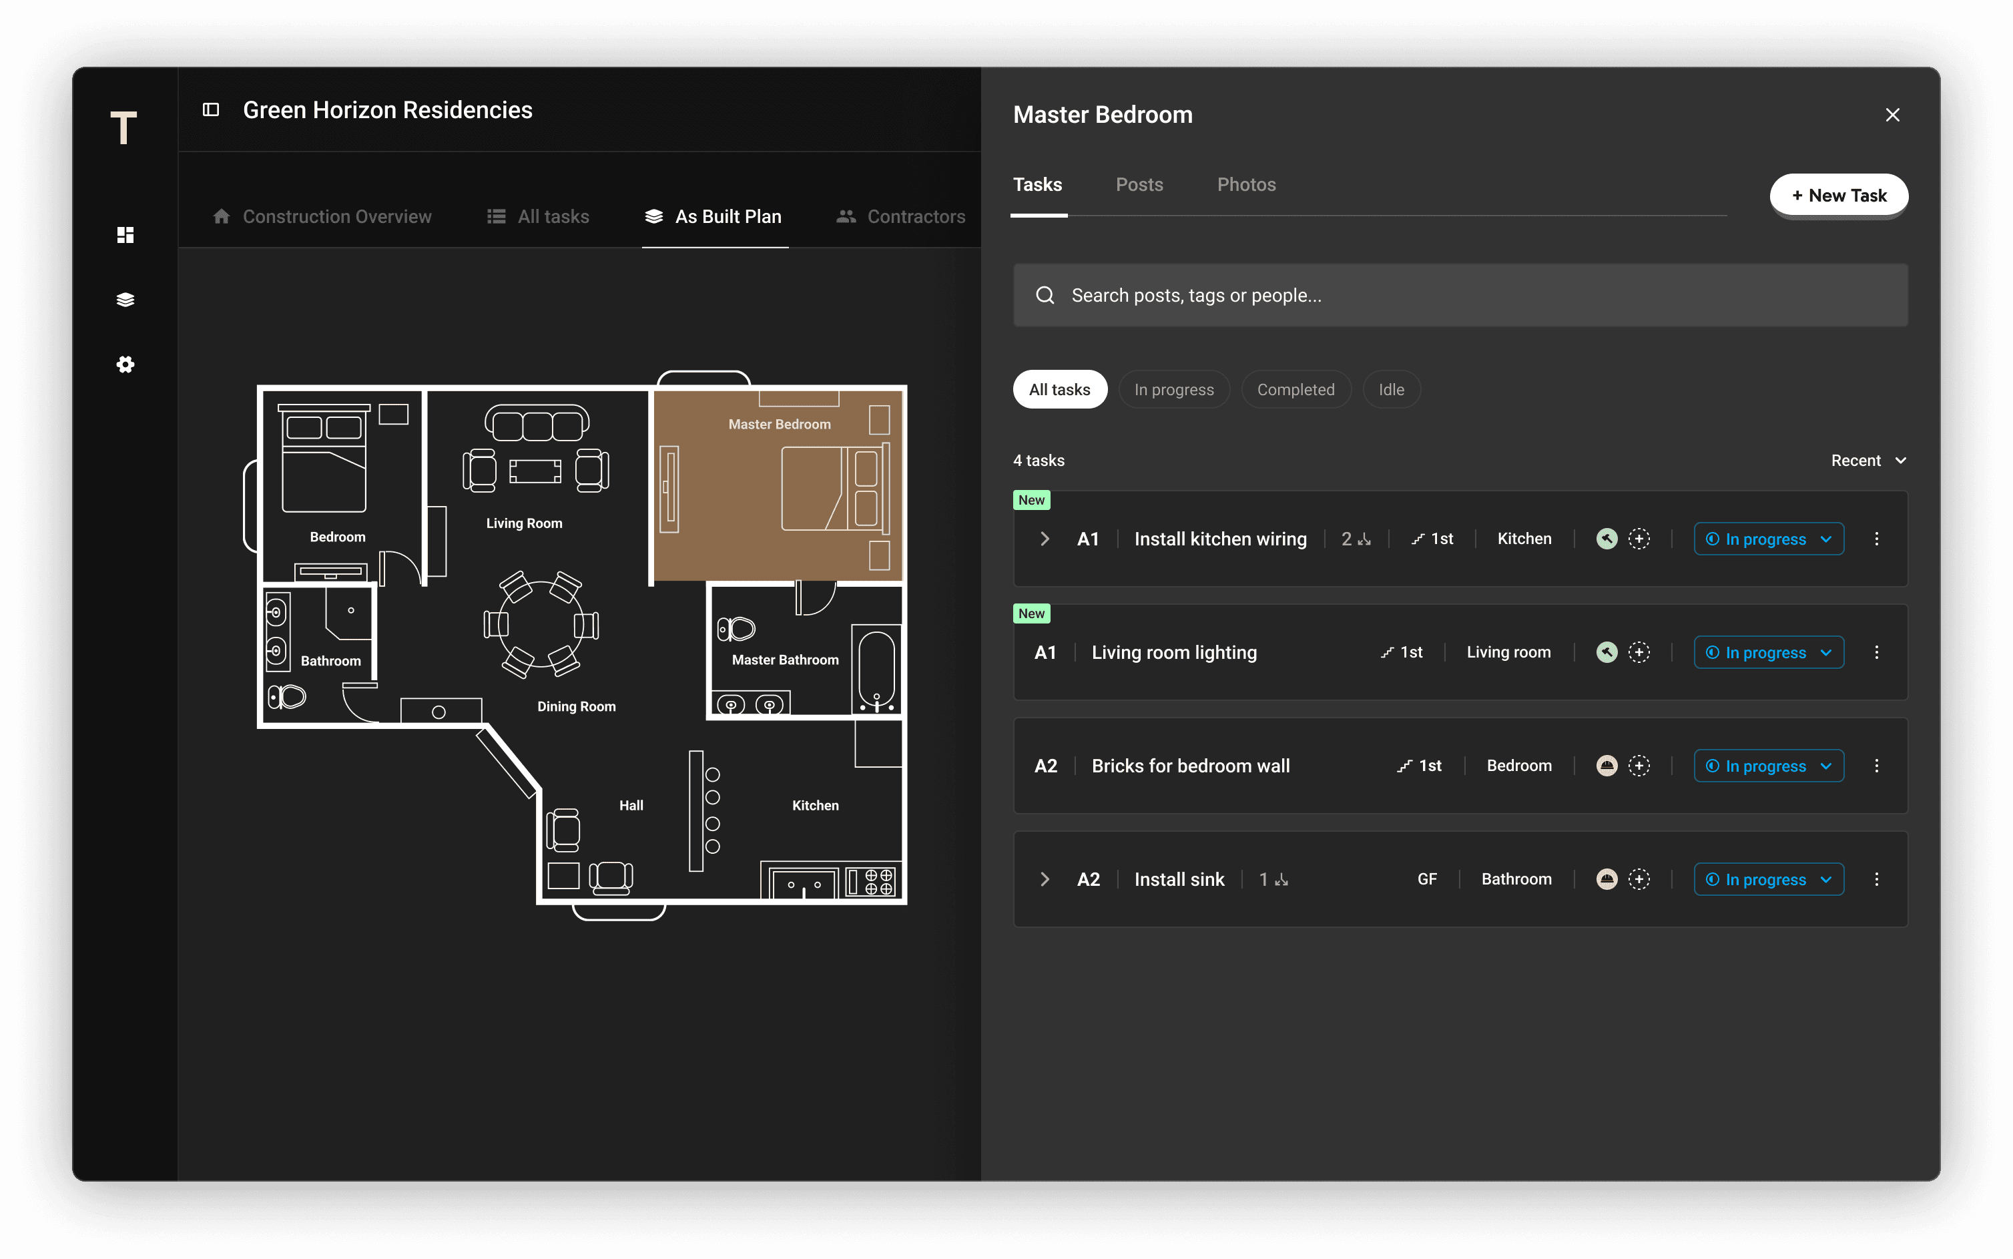The width and height of the screenshot is (2013, 1259).
Task: Open the Recent sort order dropdown
Action: tap(1866, 460)
